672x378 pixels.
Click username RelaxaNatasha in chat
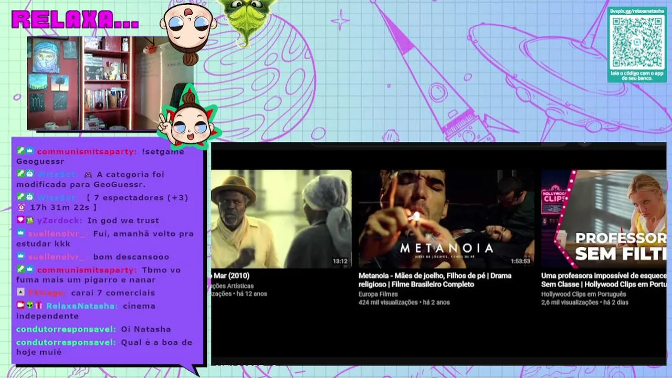(x=82, y=306)
